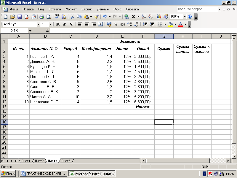Insert a hyperlink with the globe icon
This screenshot has width=237, height=178.
[126, 17]
